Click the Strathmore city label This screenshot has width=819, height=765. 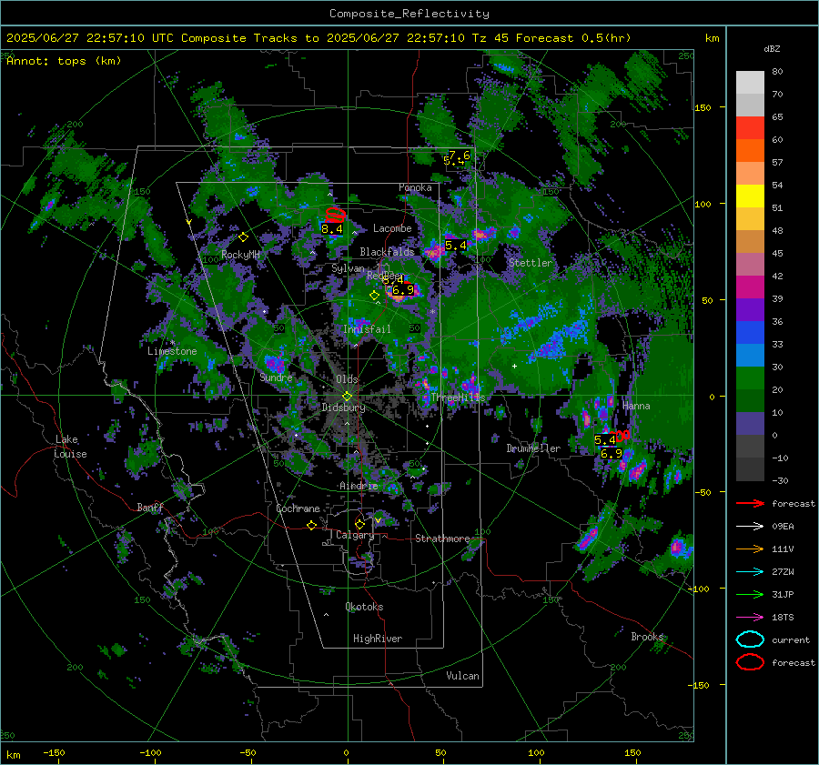pos(442,539)
